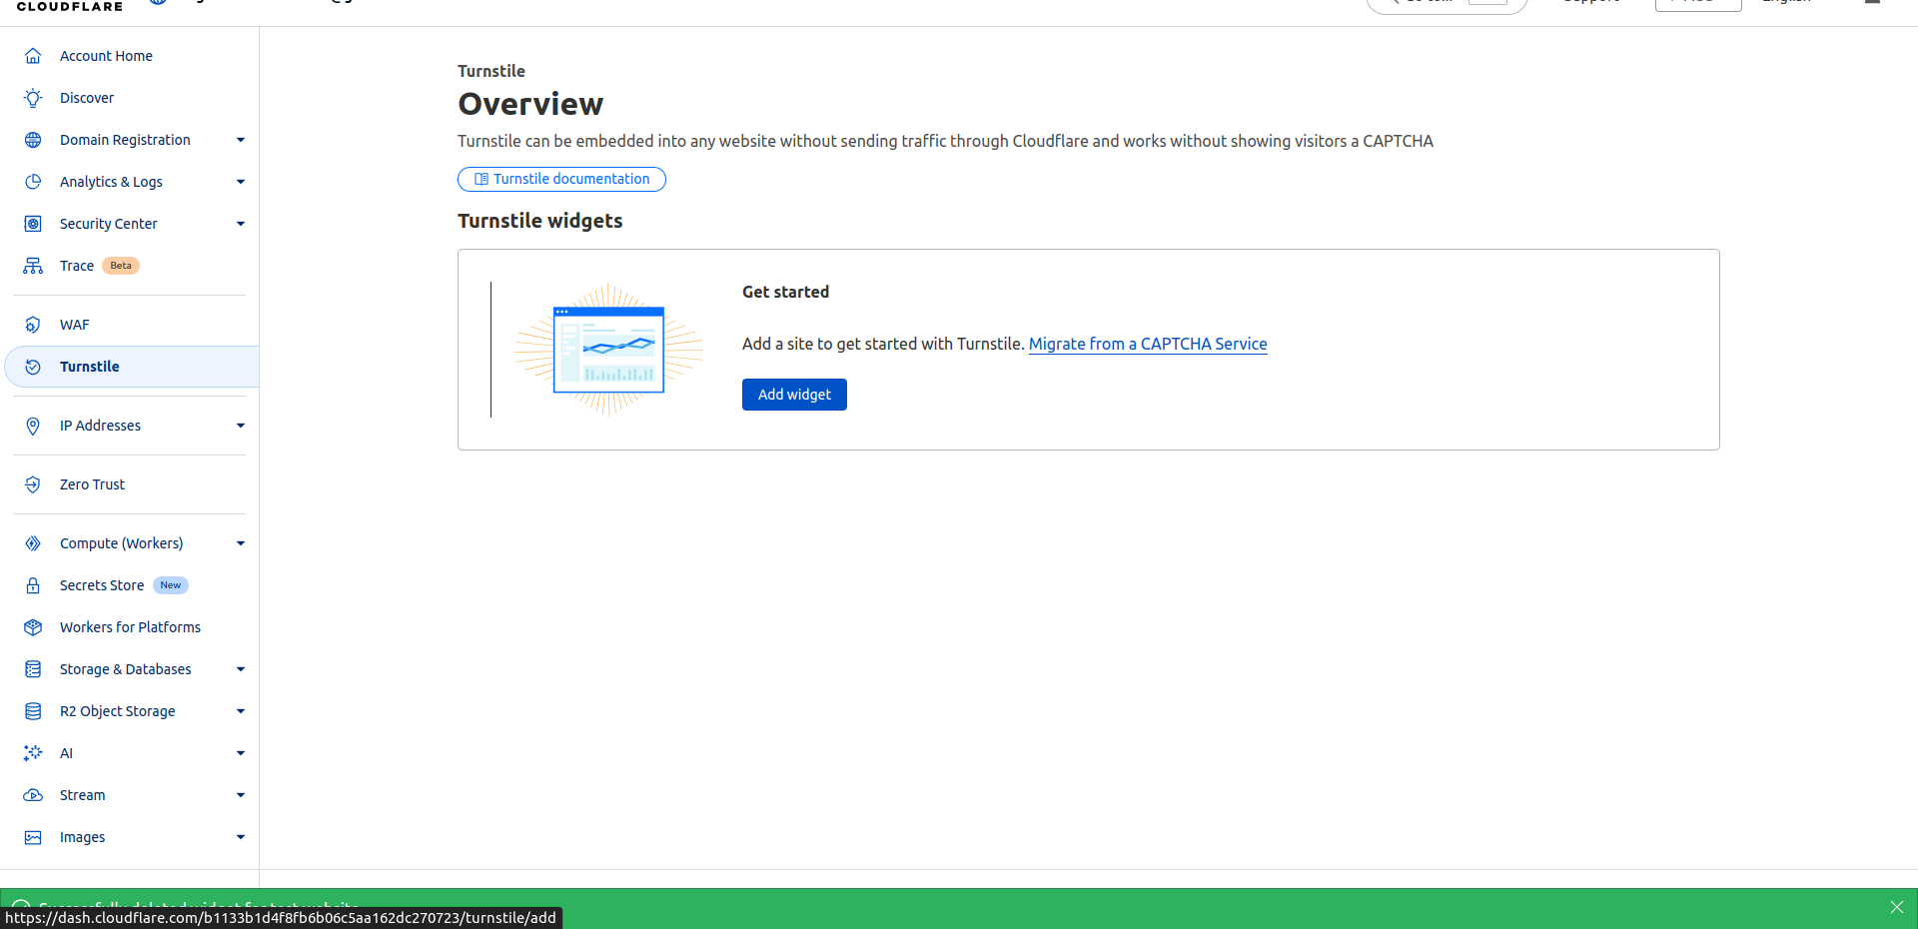The image size is (1918, 929).
Task: Click the IP Addresses location pin icon
Action: [33, 426]
